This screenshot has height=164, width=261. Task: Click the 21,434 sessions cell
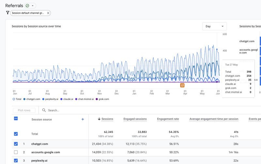(102, 144)
